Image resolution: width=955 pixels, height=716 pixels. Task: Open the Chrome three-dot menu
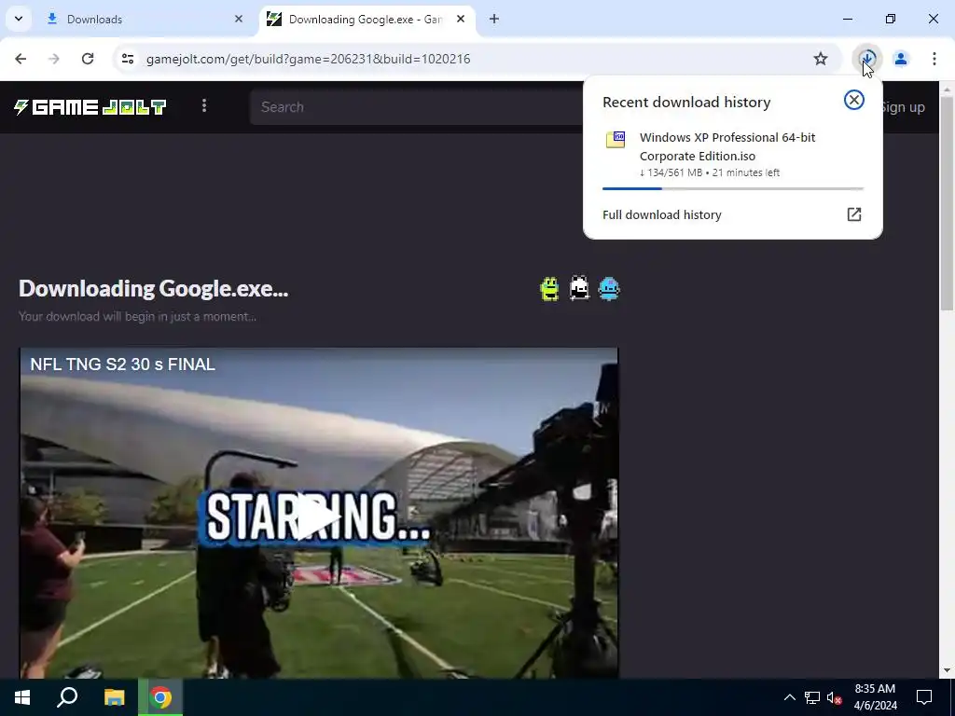tap(934, 59)
